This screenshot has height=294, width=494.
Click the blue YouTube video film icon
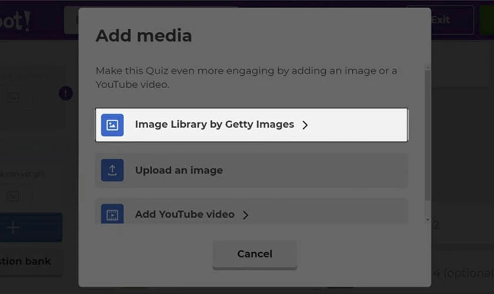[x=112, y=214]
